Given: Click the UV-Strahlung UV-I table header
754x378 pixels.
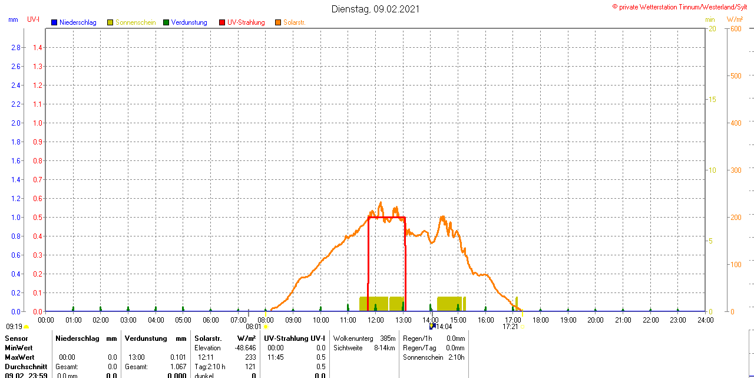Looking at the screenshot, I should coord(295,338).
